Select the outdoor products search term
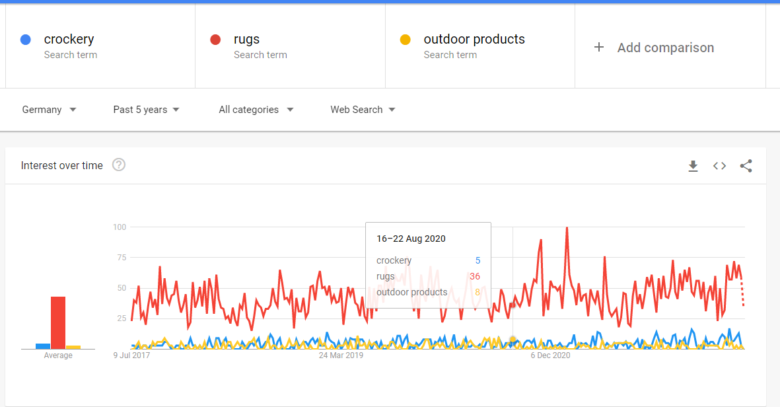Image resolution: width=780 pixels, height=407 pixels. click(474, 39)
